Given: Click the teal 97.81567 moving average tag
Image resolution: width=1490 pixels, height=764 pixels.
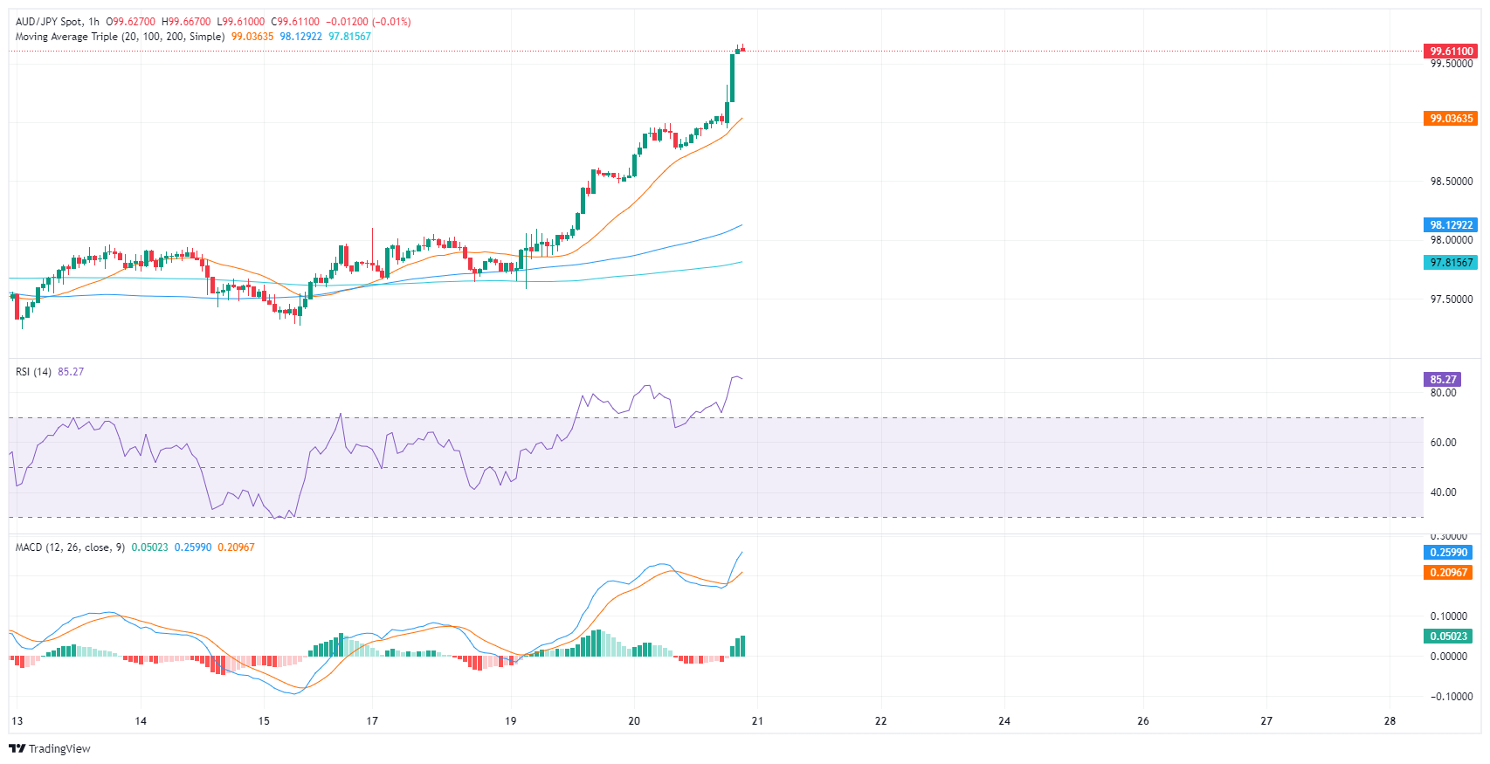Looking at the screenshot, I should 1450,263.
